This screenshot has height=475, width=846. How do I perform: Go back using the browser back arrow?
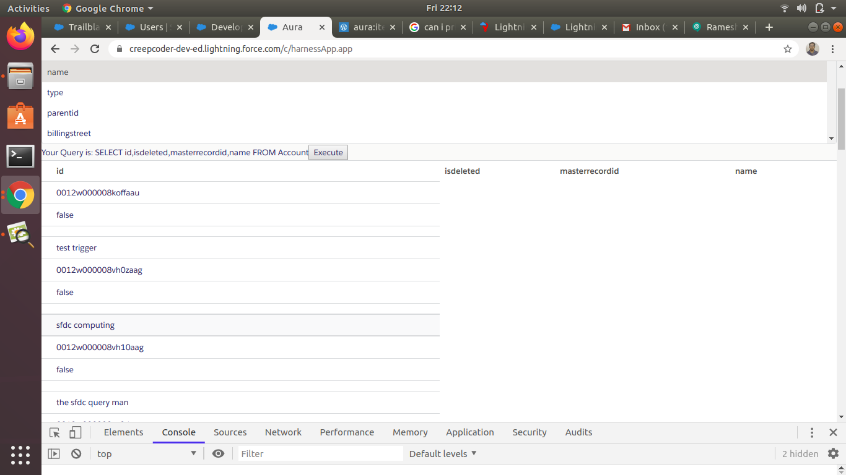click(55, 49)
